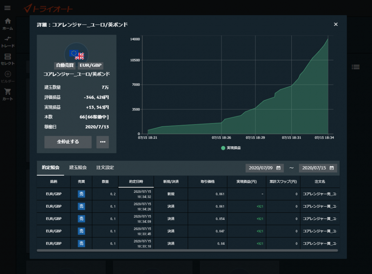Open the Select sidebar icon

[x=8, y=59]
